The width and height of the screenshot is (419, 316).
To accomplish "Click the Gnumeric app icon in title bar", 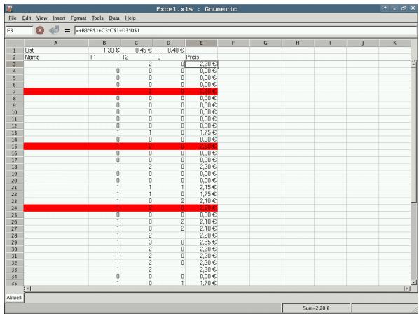I will (x=9, y=8).
